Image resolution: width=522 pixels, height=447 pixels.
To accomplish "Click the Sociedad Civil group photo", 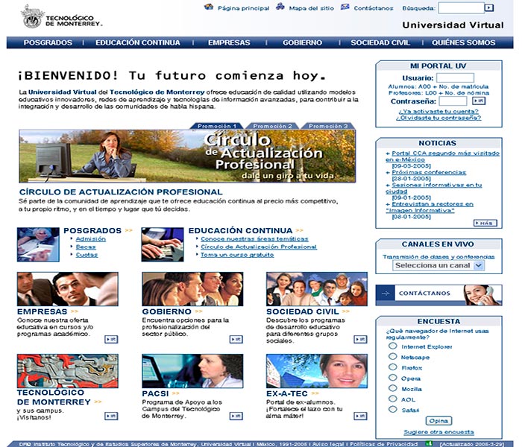I will 317,289.
